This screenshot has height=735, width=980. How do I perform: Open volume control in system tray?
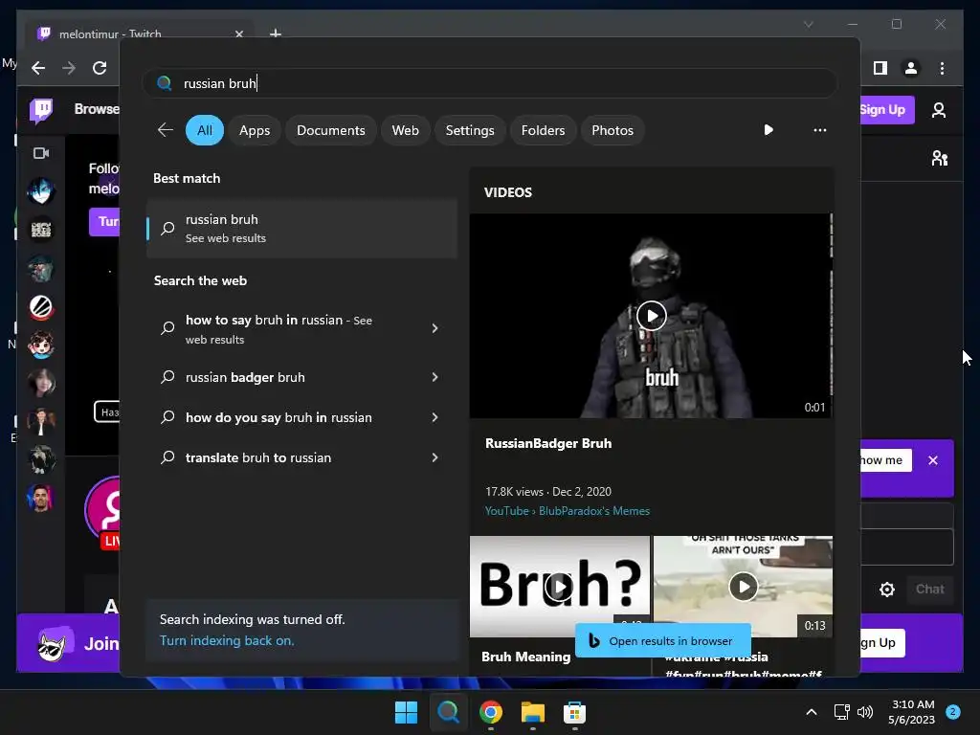[865, 712]
